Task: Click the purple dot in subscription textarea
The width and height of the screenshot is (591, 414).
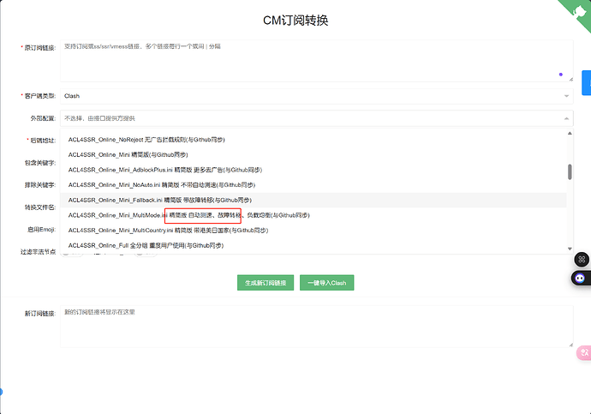Action: click(x=561, y=75)
